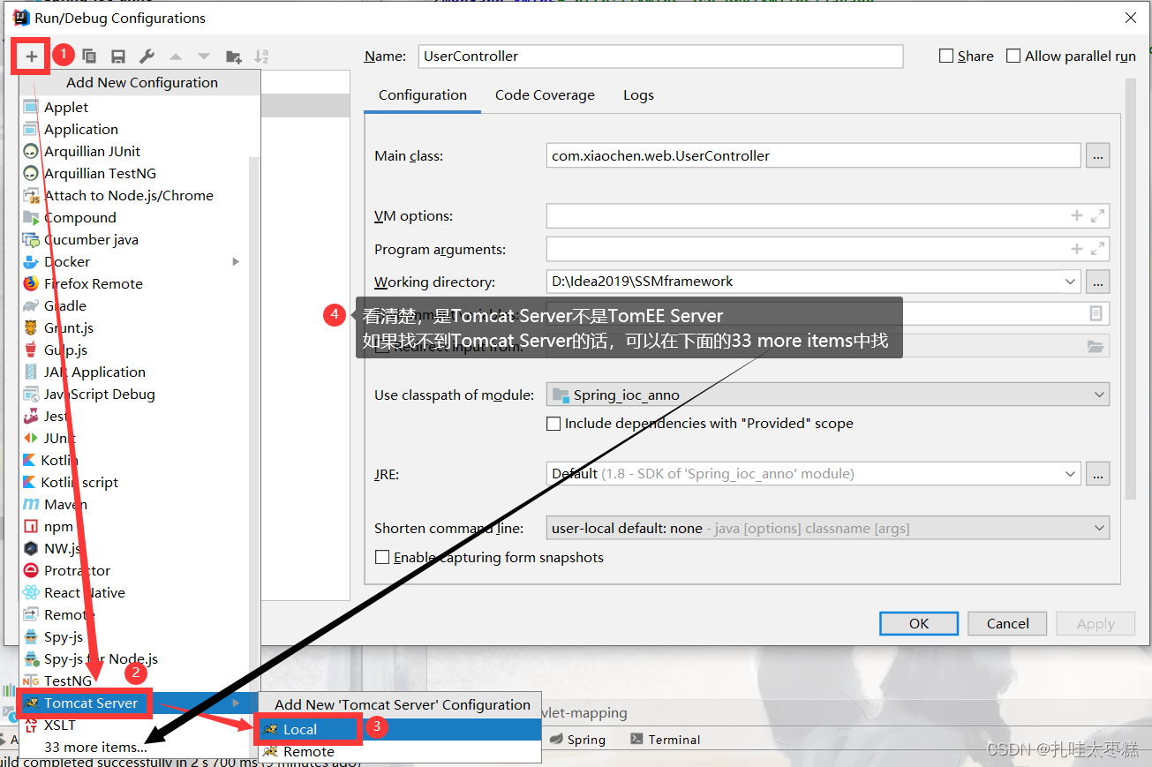This screenshot has width=1152, height=767.
Task: Expand the Program arguments field editor
Action: [x=1097, y=249]
